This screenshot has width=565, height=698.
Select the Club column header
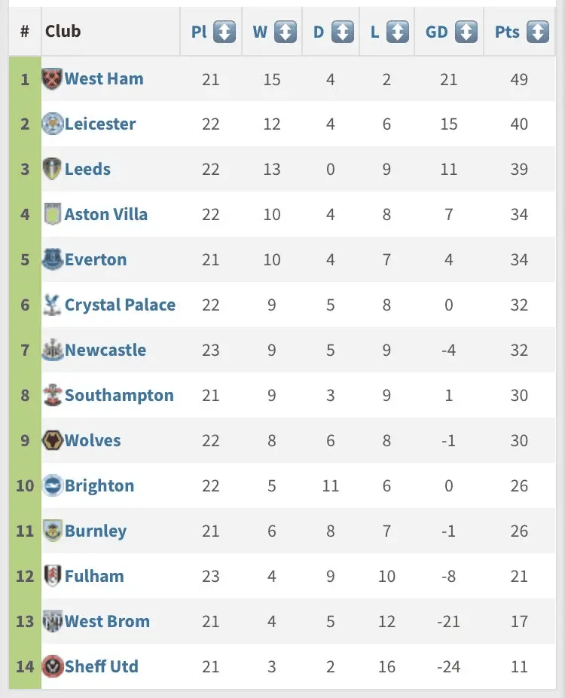pos(63,32)
